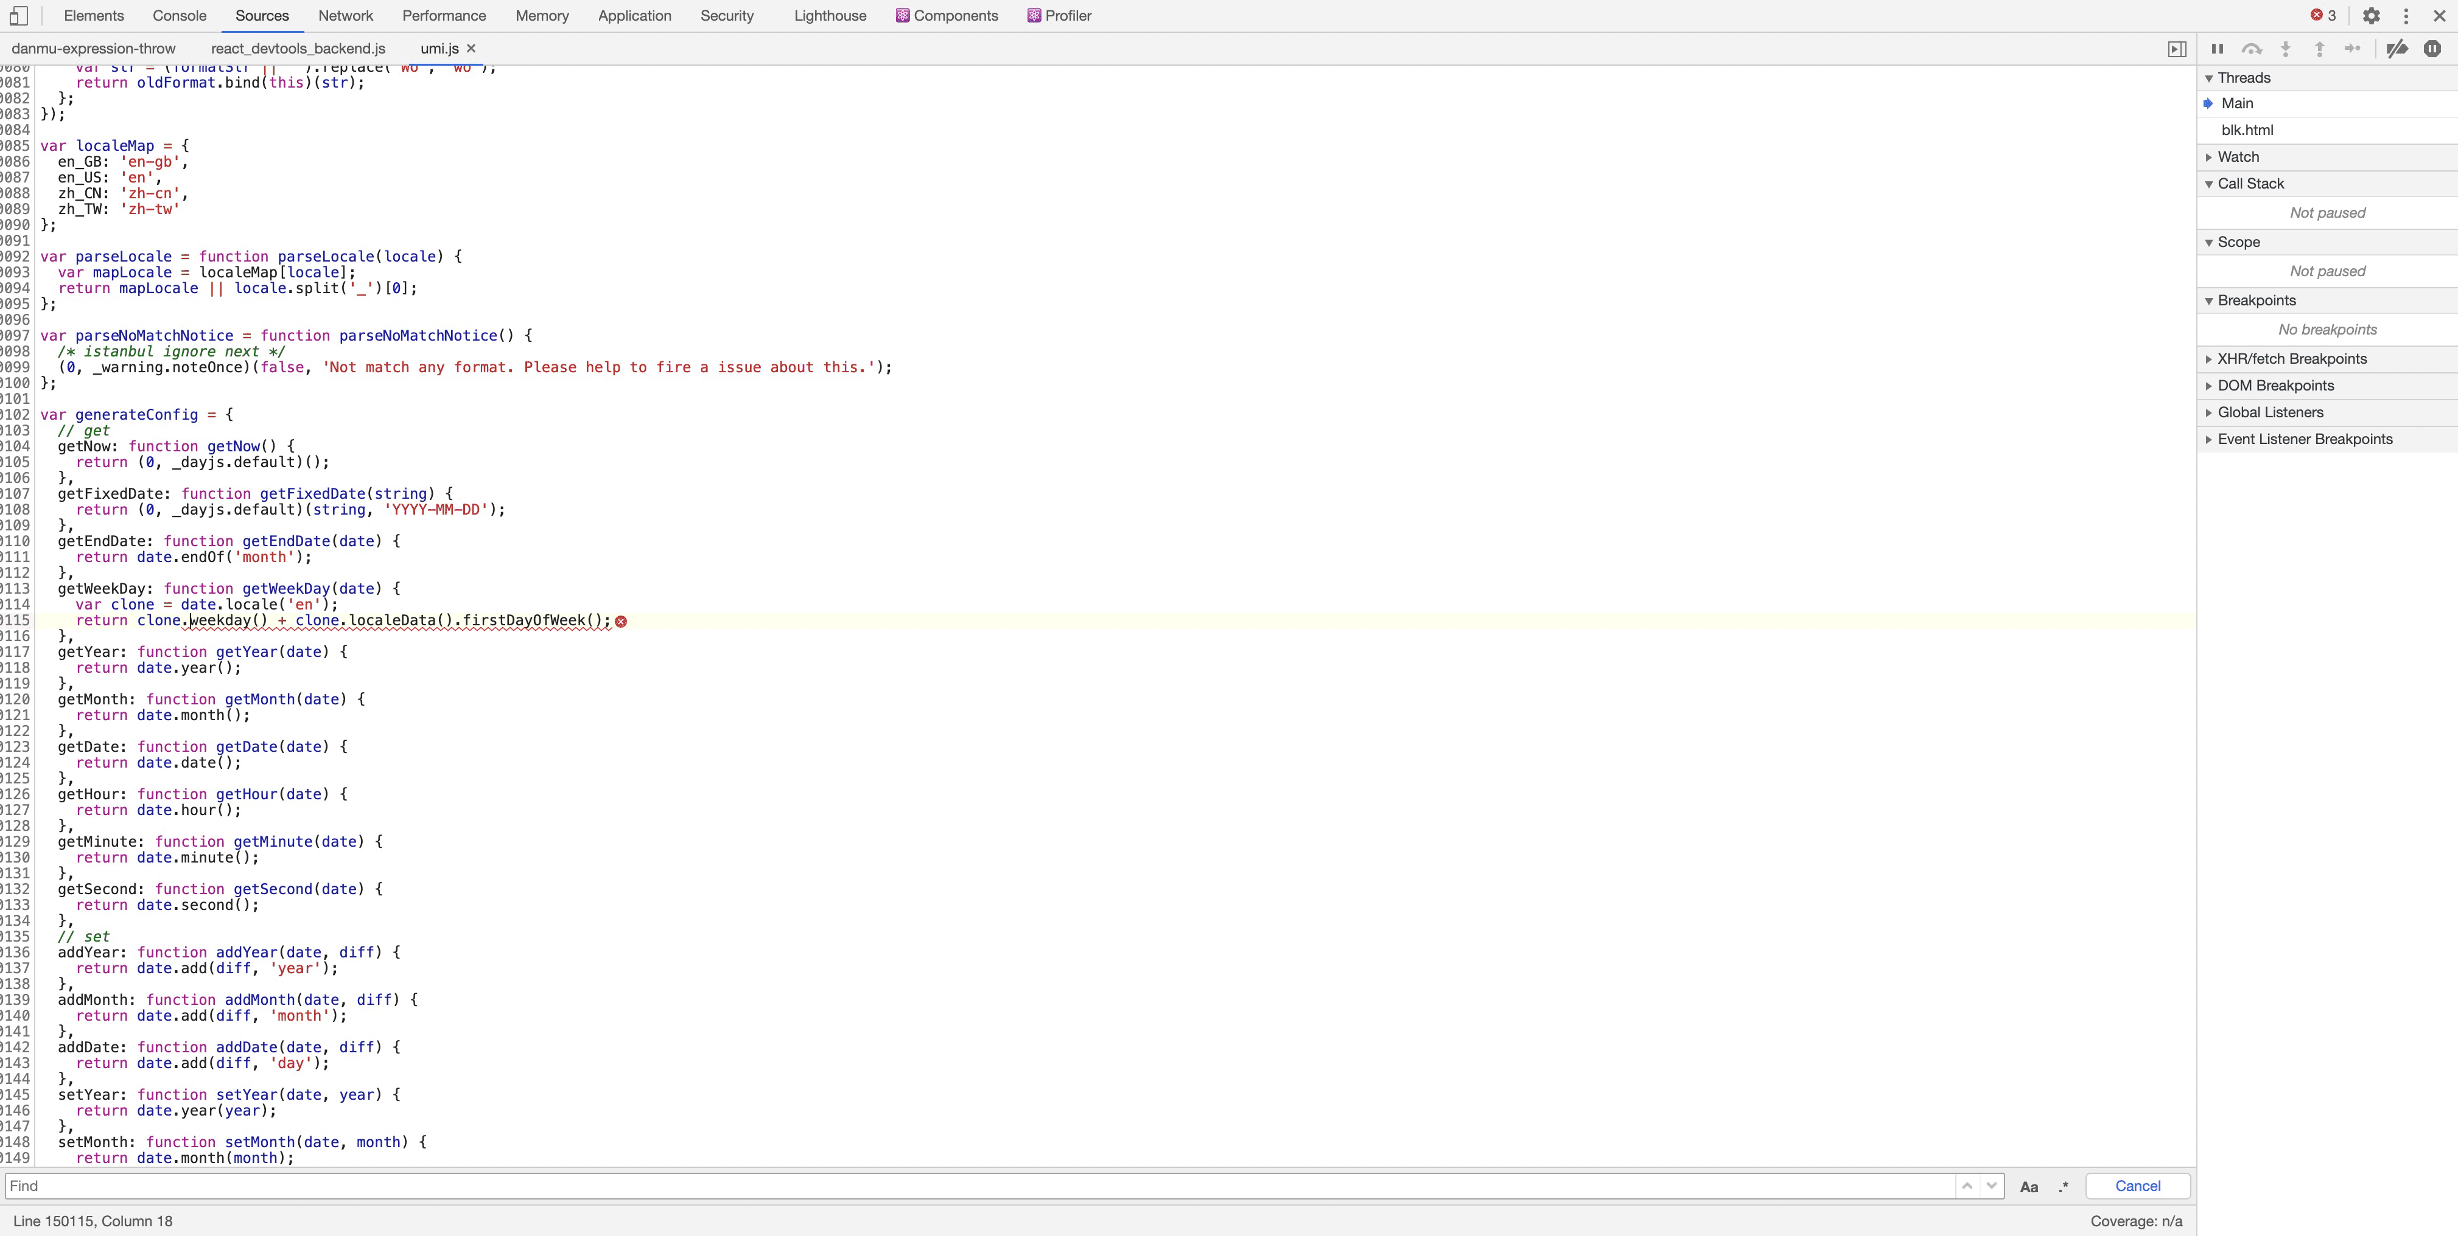This screenshot has height=1236, width=2458.
Task: Open the react_devtools_backend.js file tab
Action: pos(298,47)
